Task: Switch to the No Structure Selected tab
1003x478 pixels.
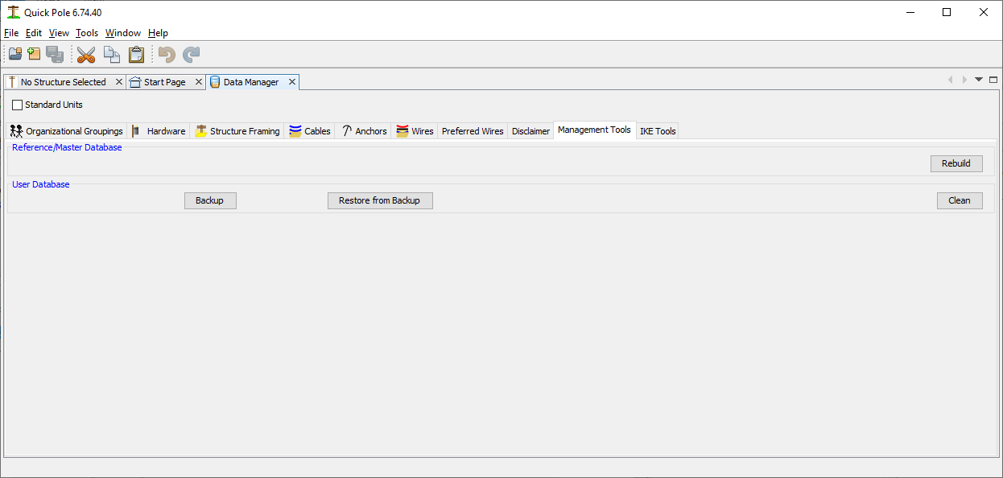Action: point(63,82)
